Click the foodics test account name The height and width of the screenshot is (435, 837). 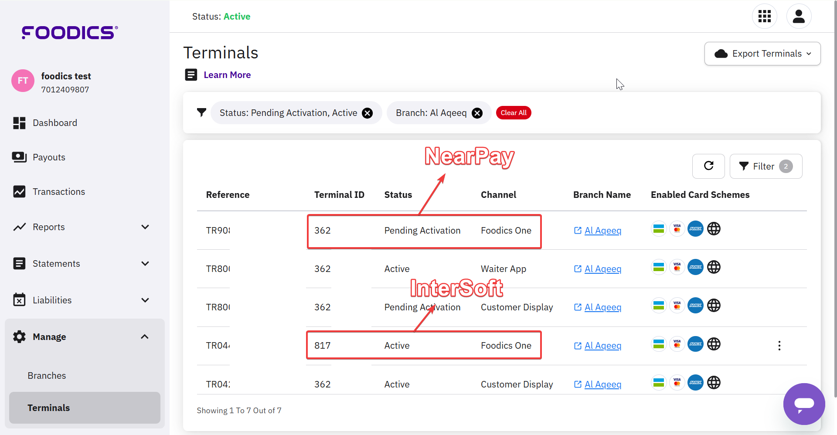66,76
